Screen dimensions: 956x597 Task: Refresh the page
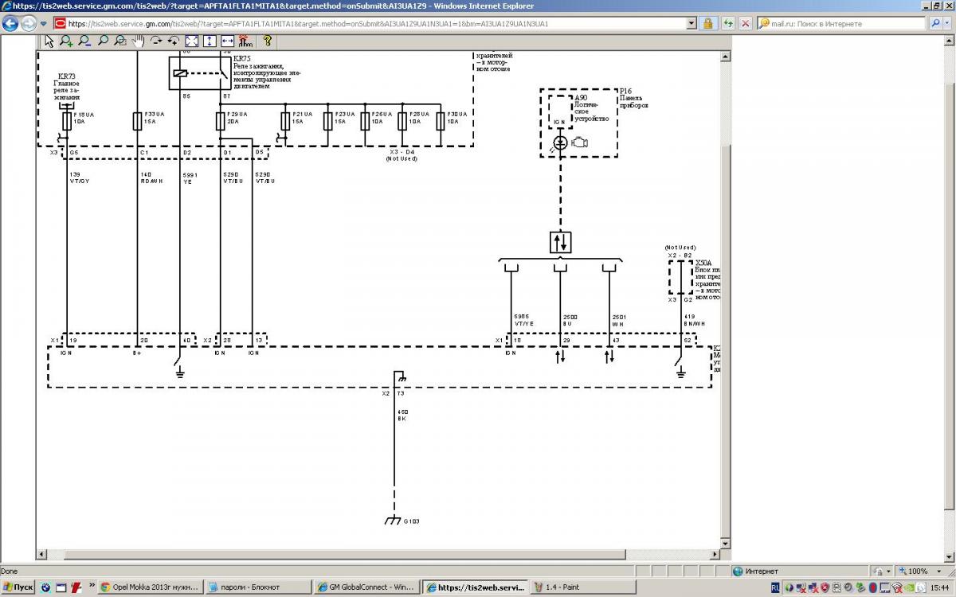[x=728, y=24]
